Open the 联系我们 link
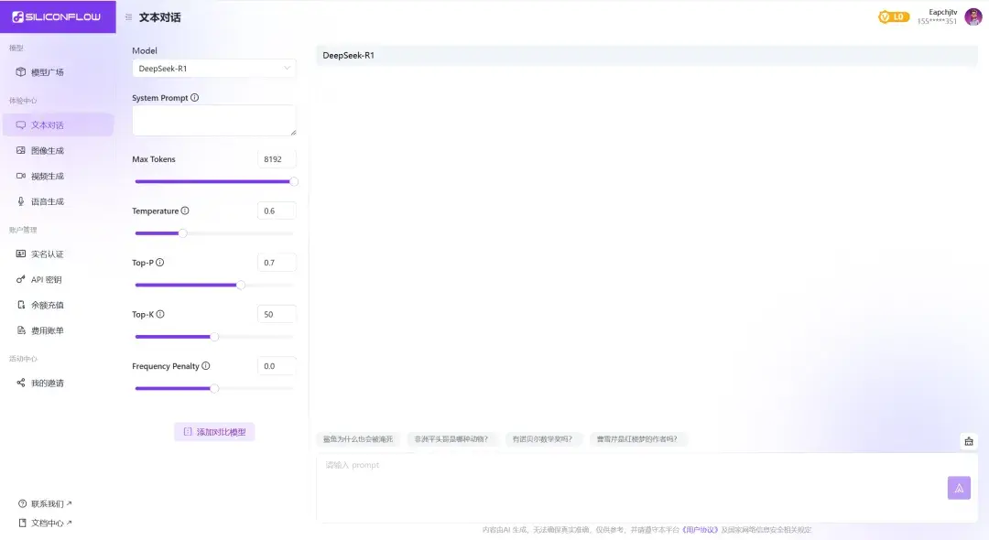Image resolution: width=989 pixels, height=540 pixels. [46, 504]
